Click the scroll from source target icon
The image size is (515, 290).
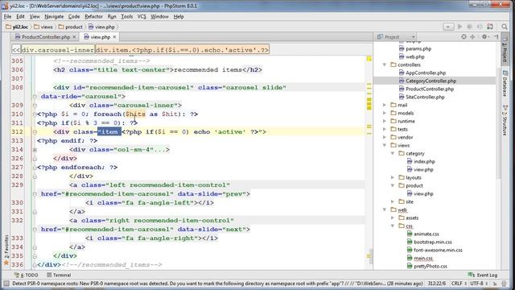463,37
